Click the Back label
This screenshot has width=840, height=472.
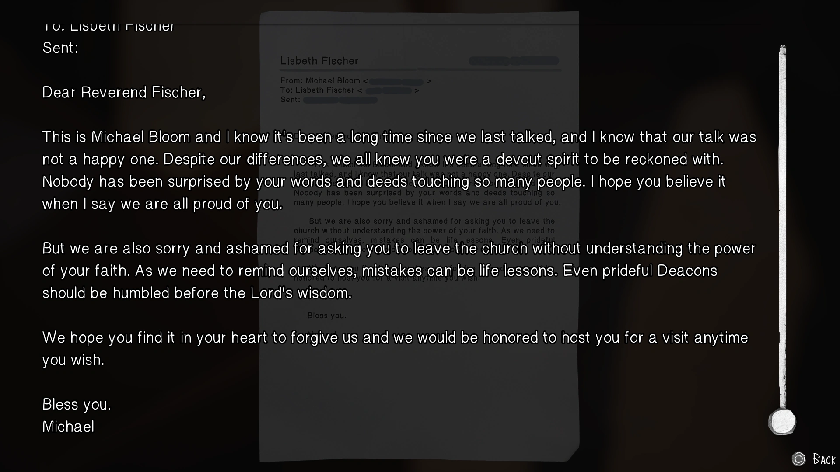coord(824,459)
